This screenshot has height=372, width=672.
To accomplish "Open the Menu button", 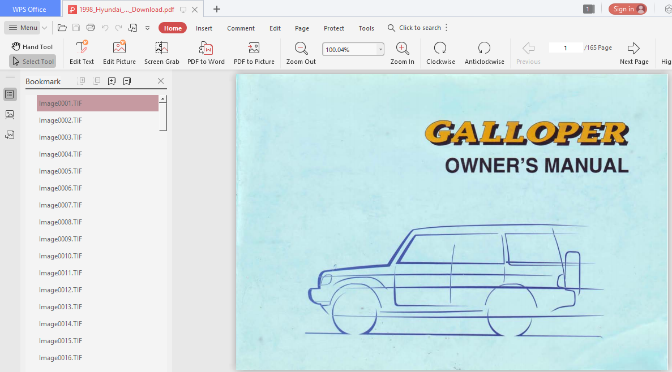I will click(23, 28).
